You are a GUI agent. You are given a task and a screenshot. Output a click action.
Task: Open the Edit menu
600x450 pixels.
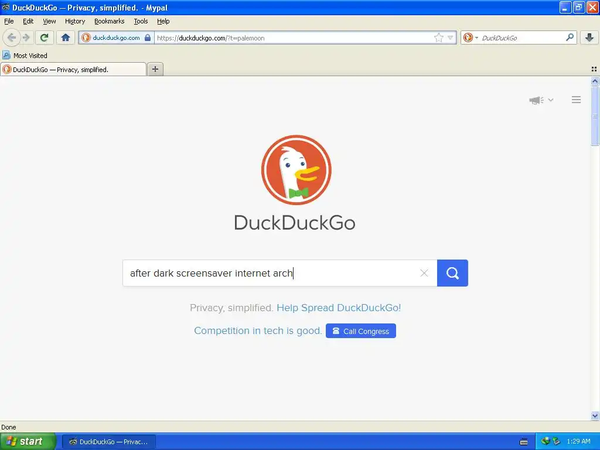coord(28,21)
